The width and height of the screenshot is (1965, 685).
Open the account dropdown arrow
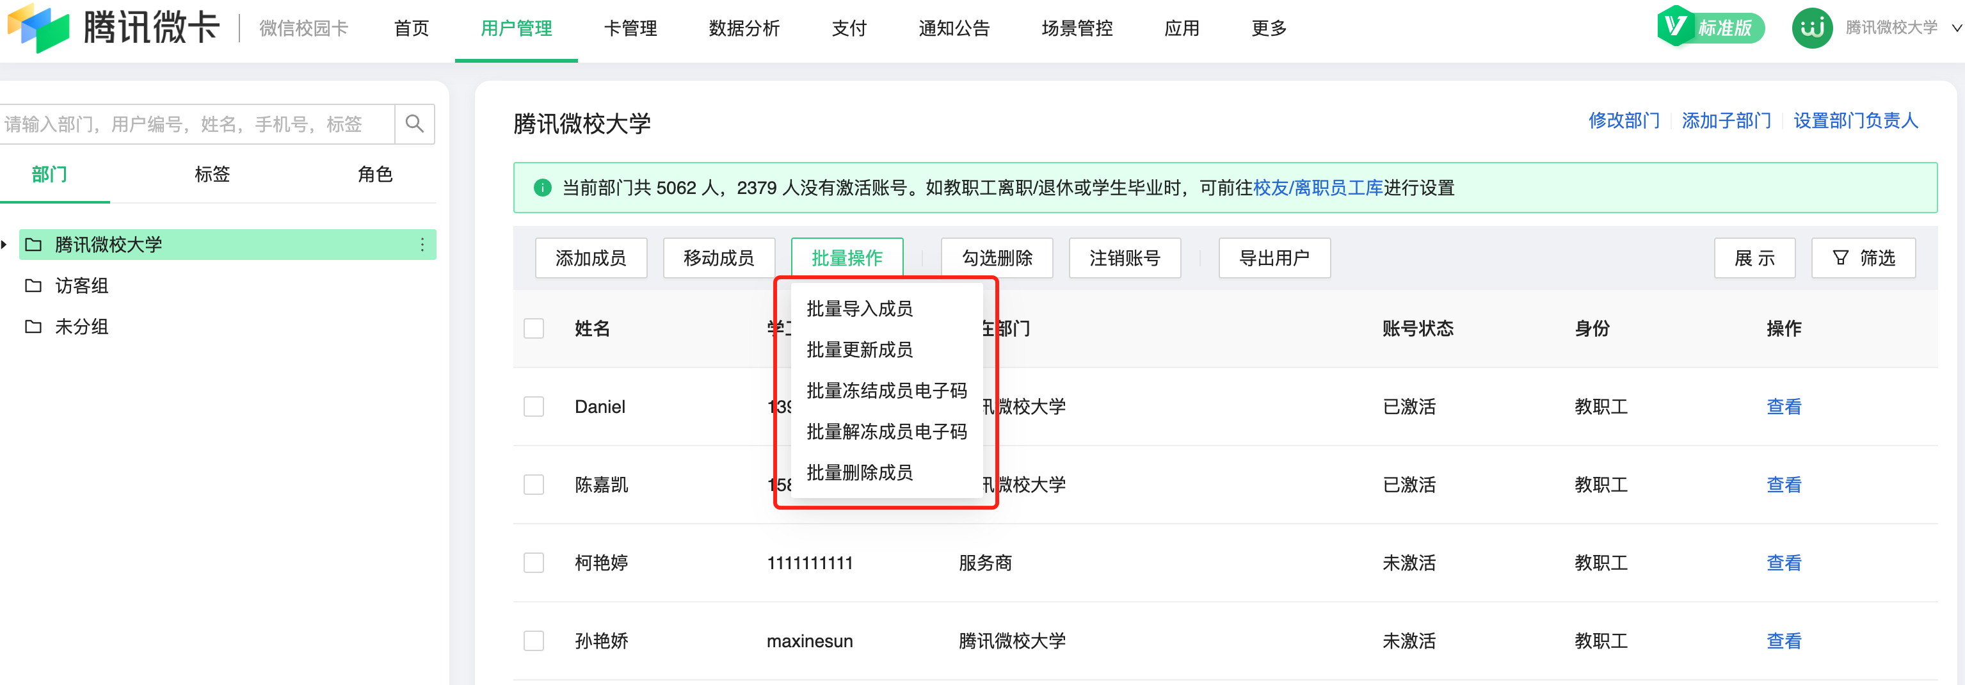click(1956, 28)
